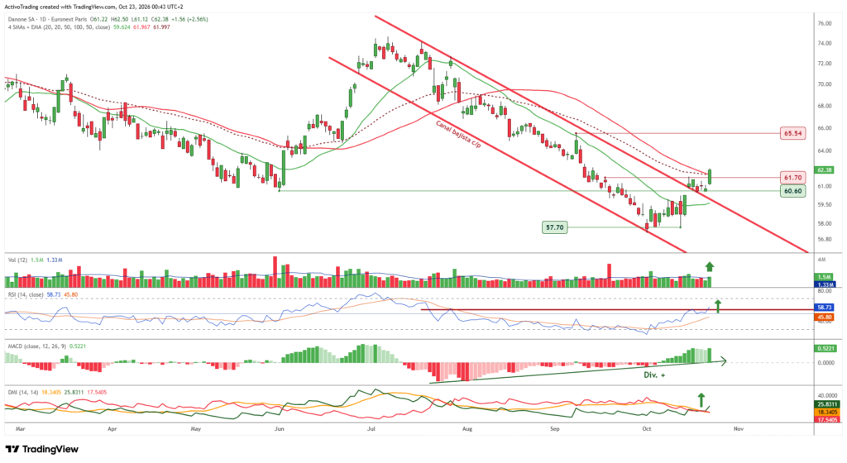The width and height of the screenshot is (847, 463).
Task: Click the RSI value label 58.73
Action: pyautogui.click(x=825, y=307)
